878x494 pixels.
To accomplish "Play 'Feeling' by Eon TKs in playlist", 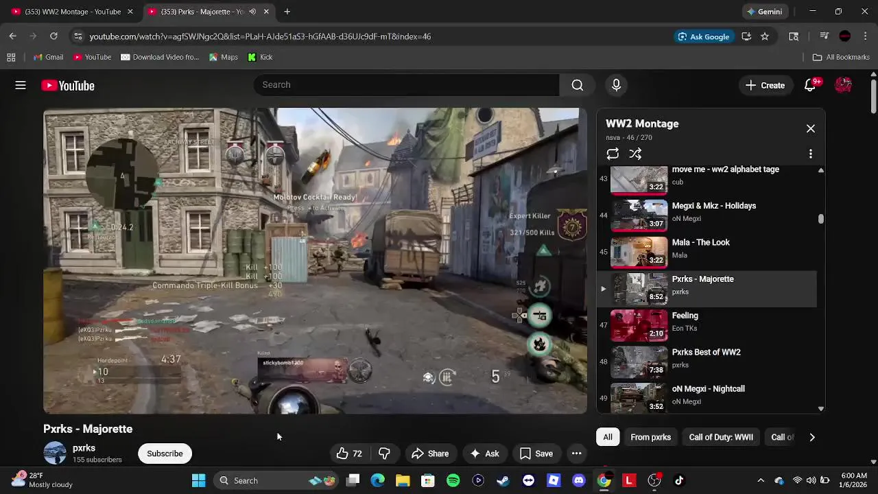I will 707,325.
